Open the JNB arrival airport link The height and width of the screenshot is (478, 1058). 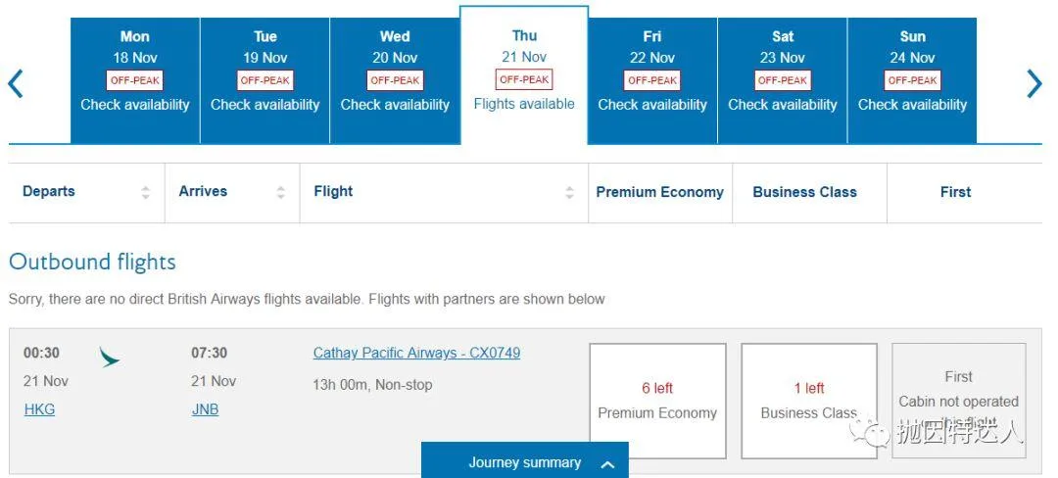(x=205, y=409)
